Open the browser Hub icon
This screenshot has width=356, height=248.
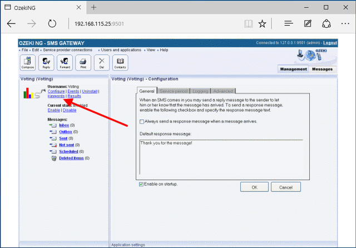(289, 23)
